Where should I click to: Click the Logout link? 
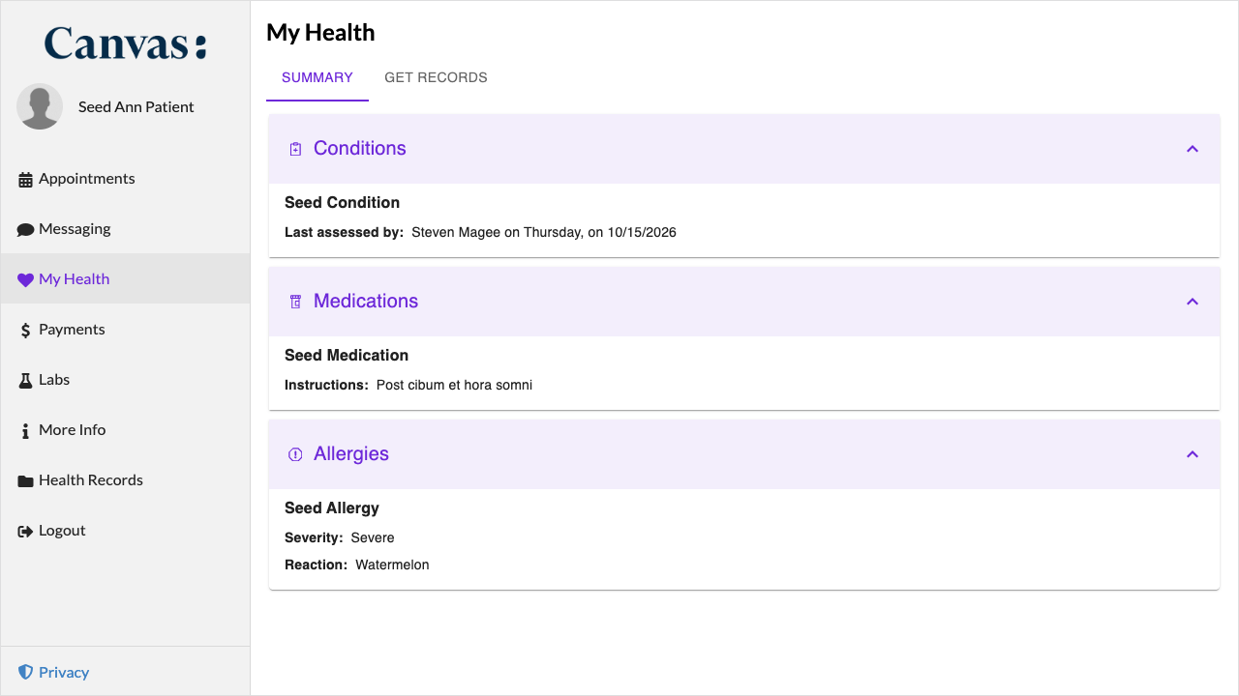pos(126,531)
